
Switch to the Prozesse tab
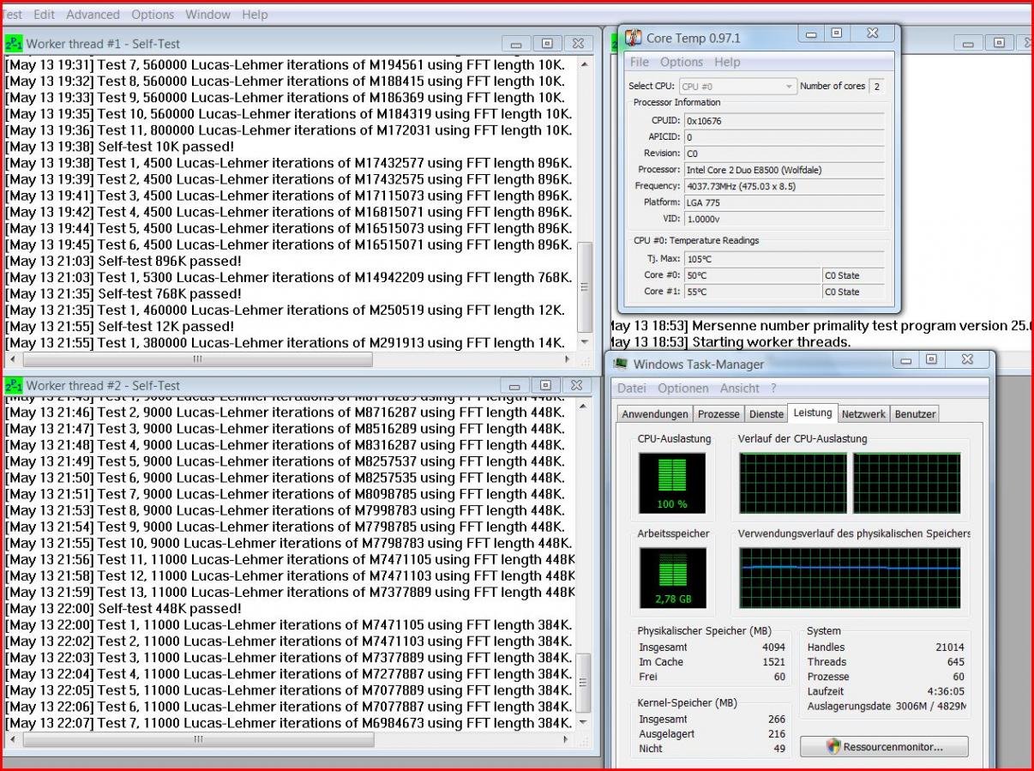coord(718,414)
